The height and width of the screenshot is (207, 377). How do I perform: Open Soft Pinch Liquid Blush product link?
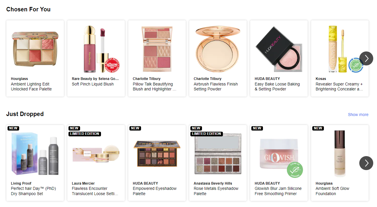[x=93, y=84]
